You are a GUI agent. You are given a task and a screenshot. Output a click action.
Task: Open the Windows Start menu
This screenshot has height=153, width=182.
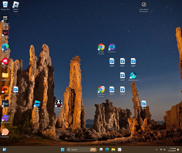point(63,150)
